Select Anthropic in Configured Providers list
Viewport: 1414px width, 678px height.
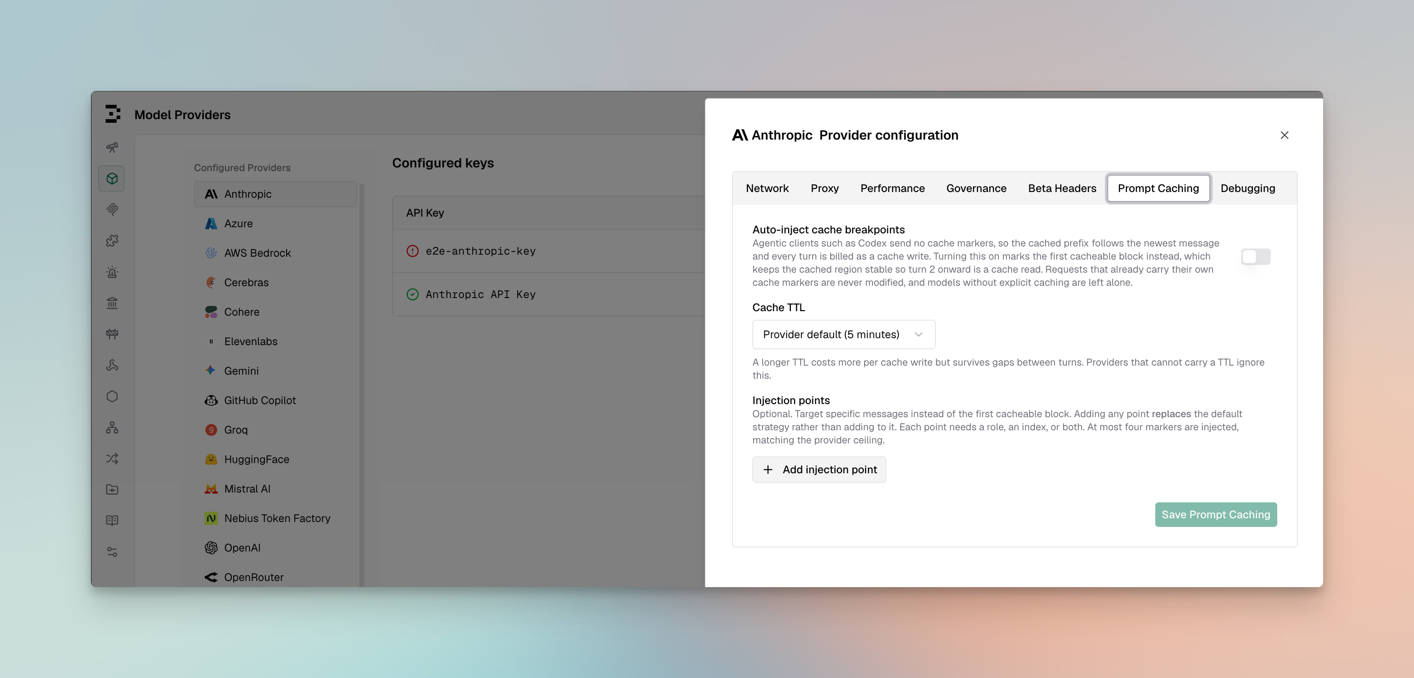275,194
